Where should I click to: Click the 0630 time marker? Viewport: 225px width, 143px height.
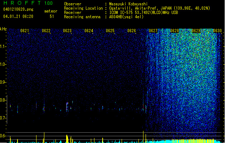coord(217,31)
